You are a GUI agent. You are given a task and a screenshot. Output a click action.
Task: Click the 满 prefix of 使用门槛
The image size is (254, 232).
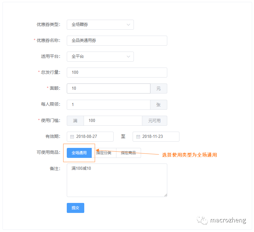(x=75, y=121)
